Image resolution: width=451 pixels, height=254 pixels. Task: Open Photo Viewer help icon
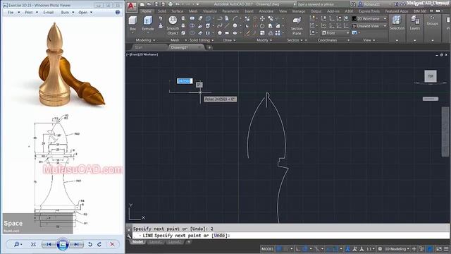118,12
